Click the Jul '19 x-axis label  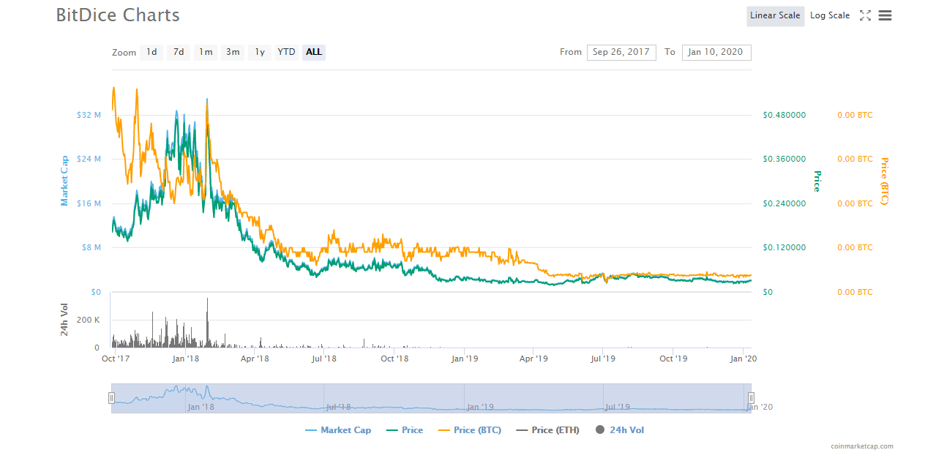(x=603, y=359)
